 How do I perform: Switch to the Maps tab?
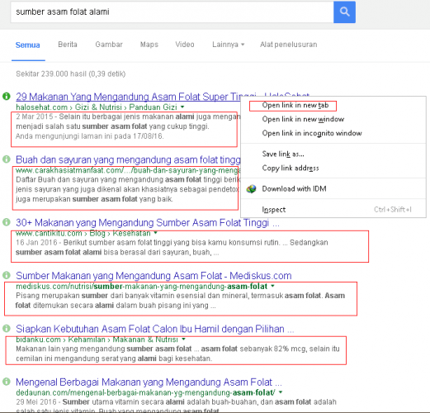(x=149, y=45)
